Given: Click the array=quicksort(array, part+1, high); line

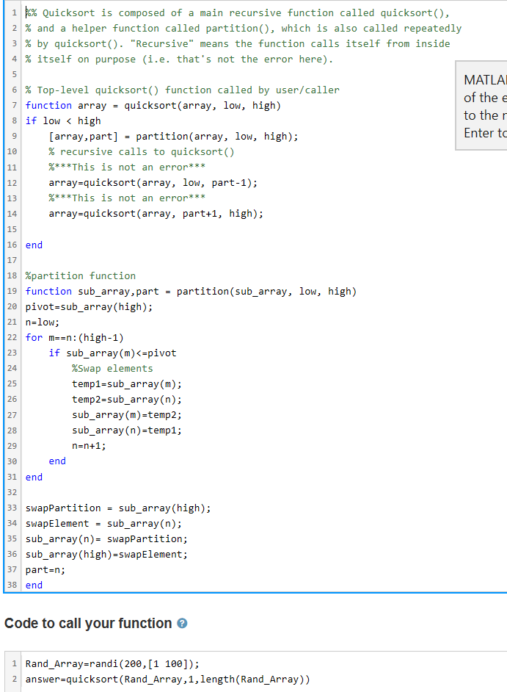Looking at the screenshot, I should (x=156, y=214).
